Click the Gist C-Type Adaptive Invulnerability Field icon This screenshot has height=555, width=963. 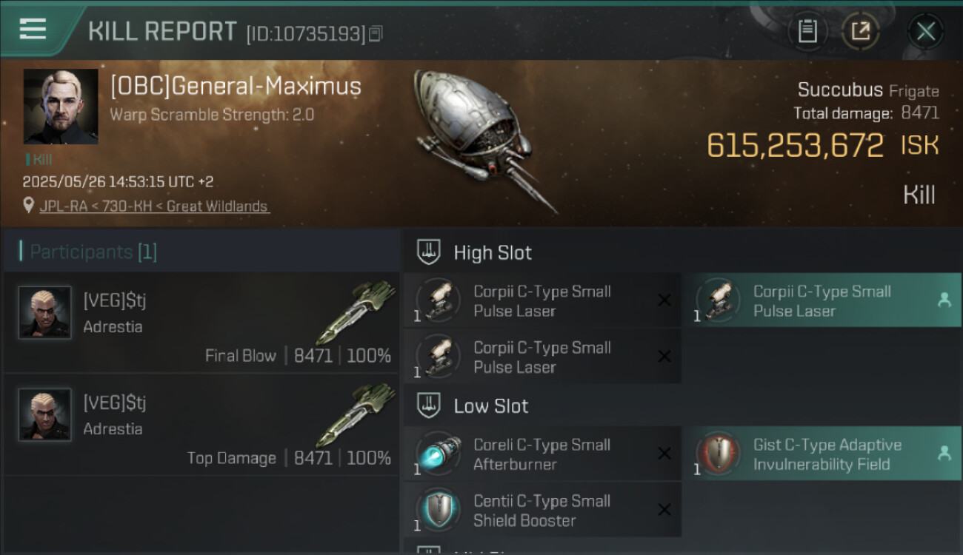coord(718,454)
